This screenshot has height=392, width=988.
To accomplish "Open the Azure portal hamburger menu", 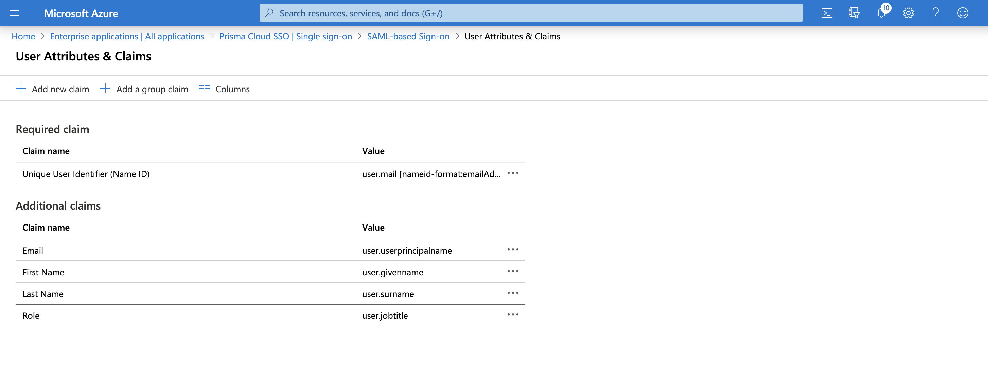I will click(x=14, y=13).
